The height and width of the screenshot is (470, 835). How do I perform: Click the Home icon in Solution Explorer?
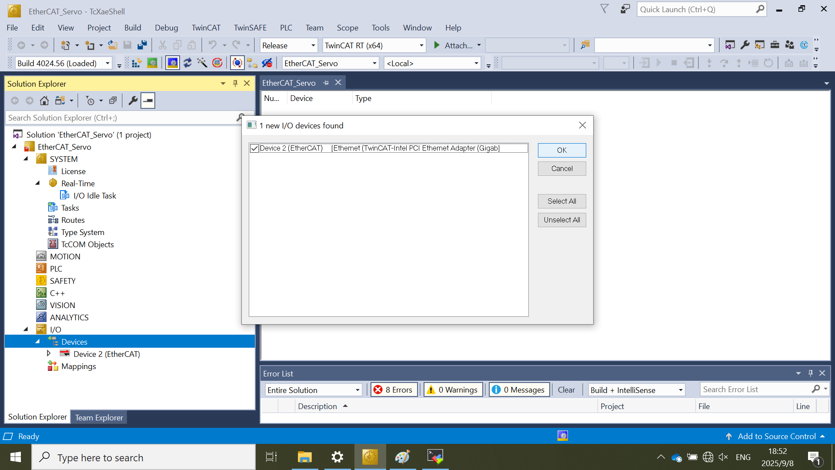[x=44, y=101]
